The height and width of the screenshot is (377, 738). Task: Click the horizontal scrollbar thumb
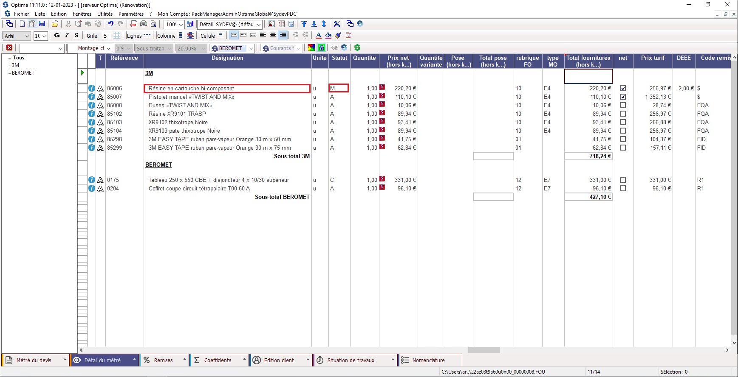[x=484, y=350]
